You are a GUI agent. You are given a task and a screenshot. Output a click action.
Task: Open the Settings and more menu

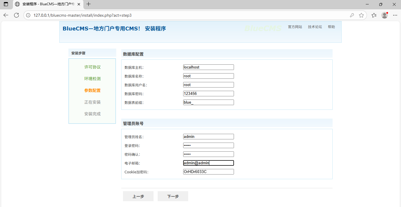(395, 15)
